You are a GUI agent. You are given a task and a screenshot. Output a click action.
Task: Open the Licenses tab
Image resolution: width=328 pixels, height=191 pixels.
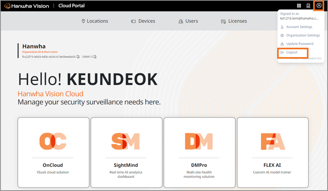[x=234, y=21]
